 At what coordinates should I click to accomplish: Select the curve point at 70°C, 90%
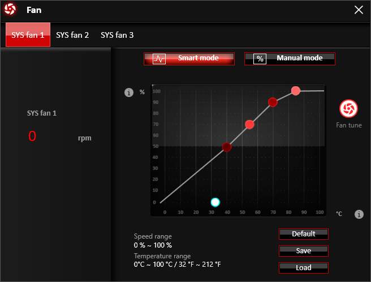pyautogui.click(x=273, y=102)
